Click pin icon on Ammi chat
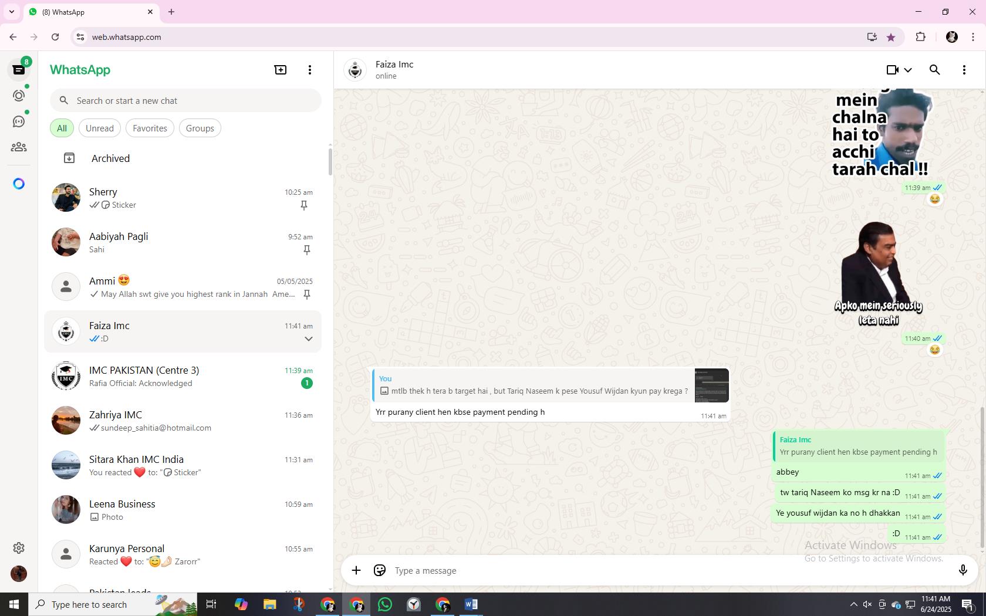 point(306,295)
